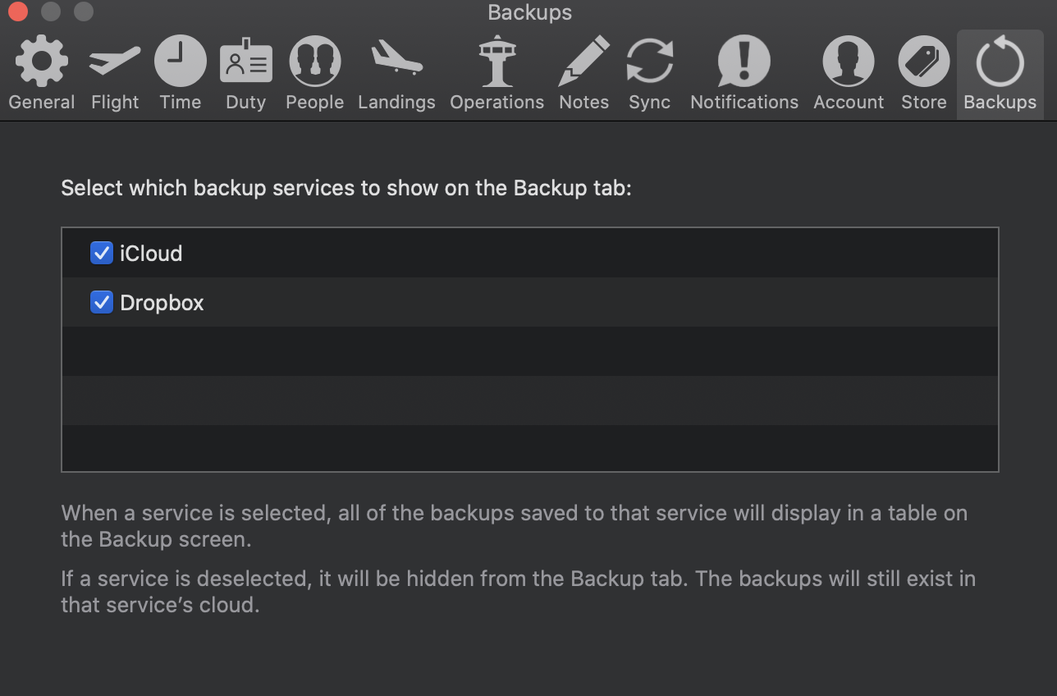Click the Duty ID badge icon
Viewport: 1057px width, 696px height.
pos(245,62)
